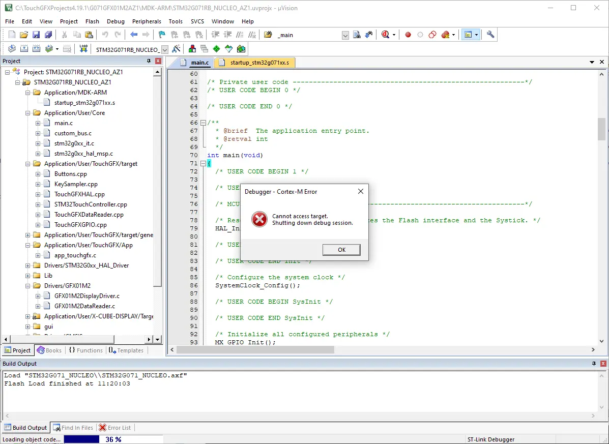Switch to startup_stm32g071xx.s tab
609x444 pixels.
pyautogui.click(x=259, y=63)
